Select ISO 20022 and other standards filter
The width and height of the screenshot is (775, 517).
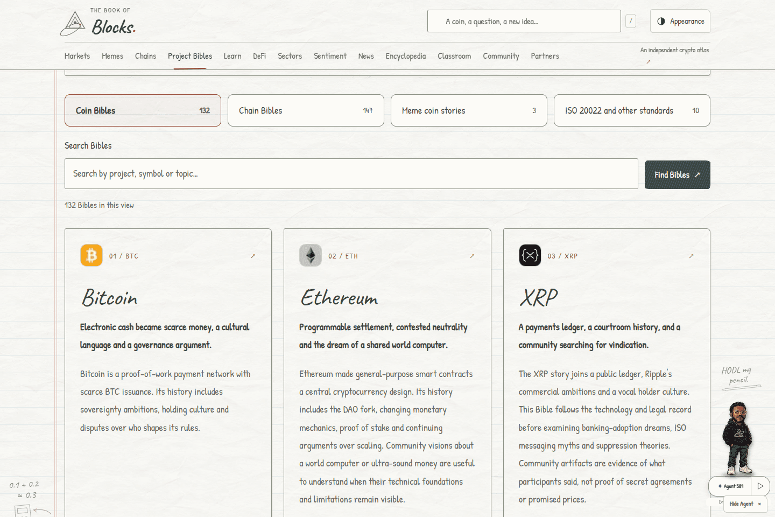(x=632, y=110)
